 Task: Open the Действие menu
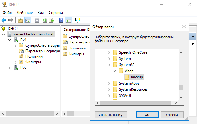click(x=25, y=13)
